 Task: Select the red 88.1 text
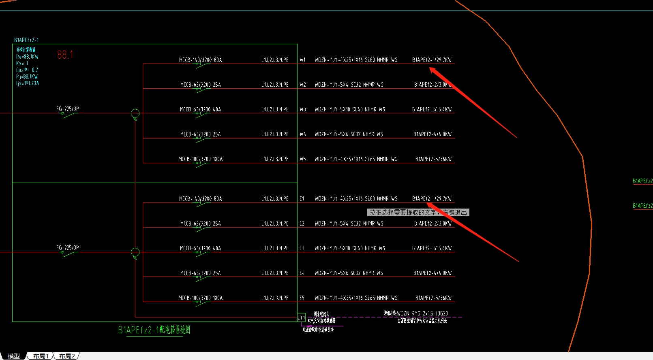click(65, 55)
